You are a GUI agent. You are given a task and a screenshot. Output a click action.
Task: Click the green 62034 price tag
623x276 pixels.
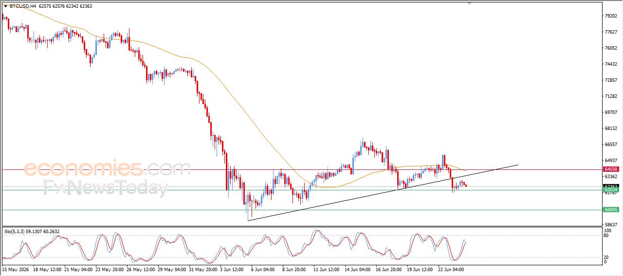click(x=611, y=190)
